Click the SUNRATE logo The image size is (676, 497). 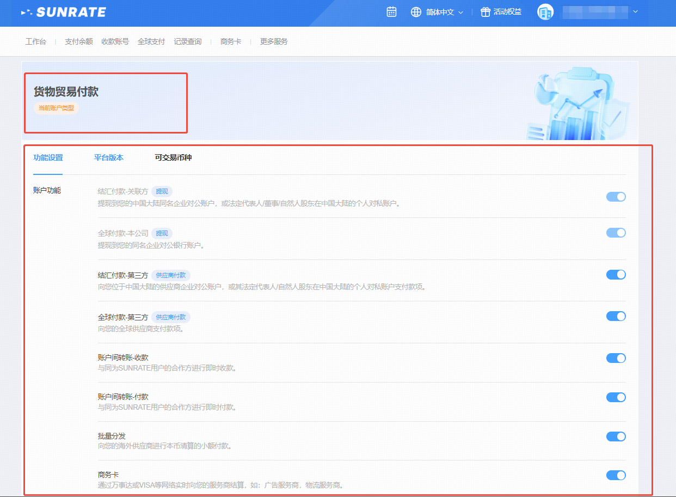(63, 12)
